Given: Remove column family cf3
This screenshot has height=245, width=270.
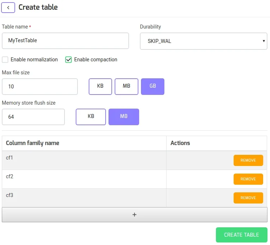Looking at the screenshot, I should click(x=248, y=198).
